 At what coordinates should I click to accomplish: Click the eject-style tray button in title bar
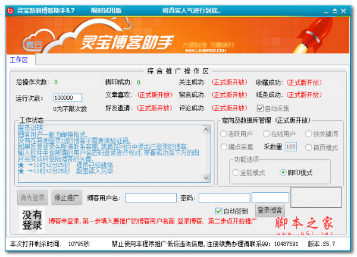coord(334,11)
